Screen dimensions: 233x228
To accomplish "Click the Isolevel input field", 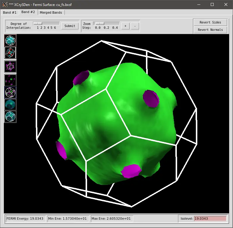I will coord(210,218).
